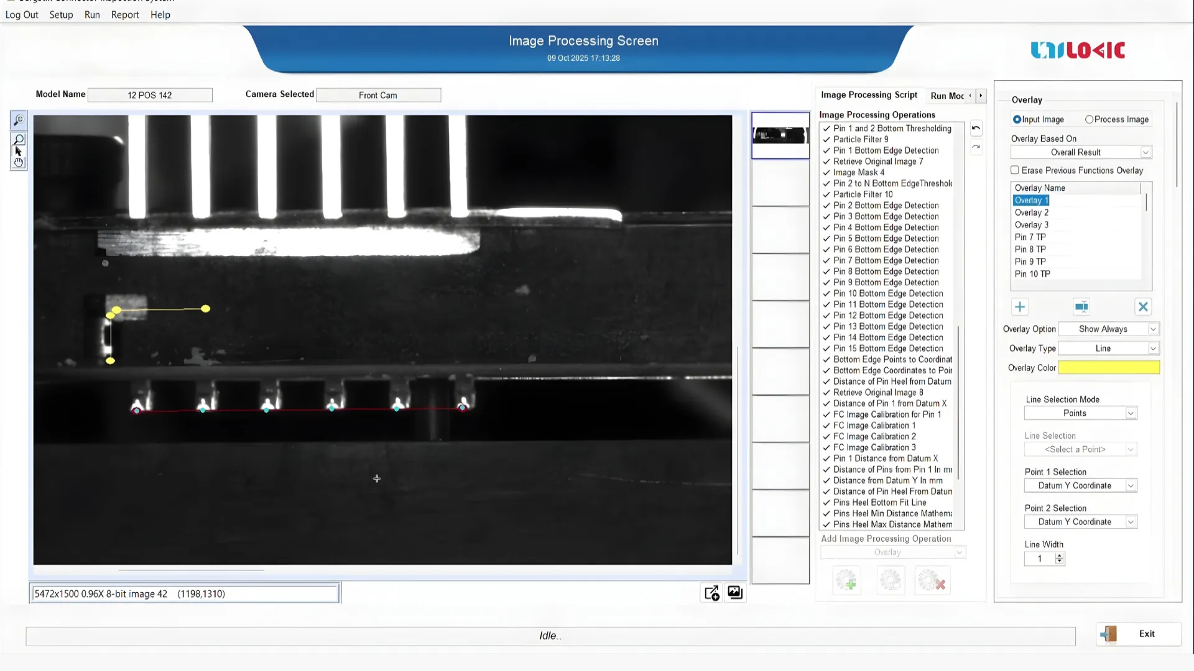The image size is (1194, 671).
Task: Open the Report menu
Action: click(125, 15)
